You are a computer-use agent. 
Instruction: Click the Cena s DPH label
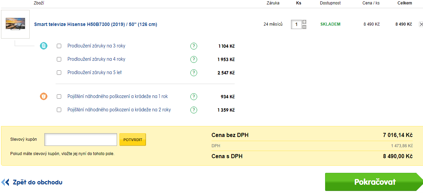pyautogui.click(x=227, y=156)
